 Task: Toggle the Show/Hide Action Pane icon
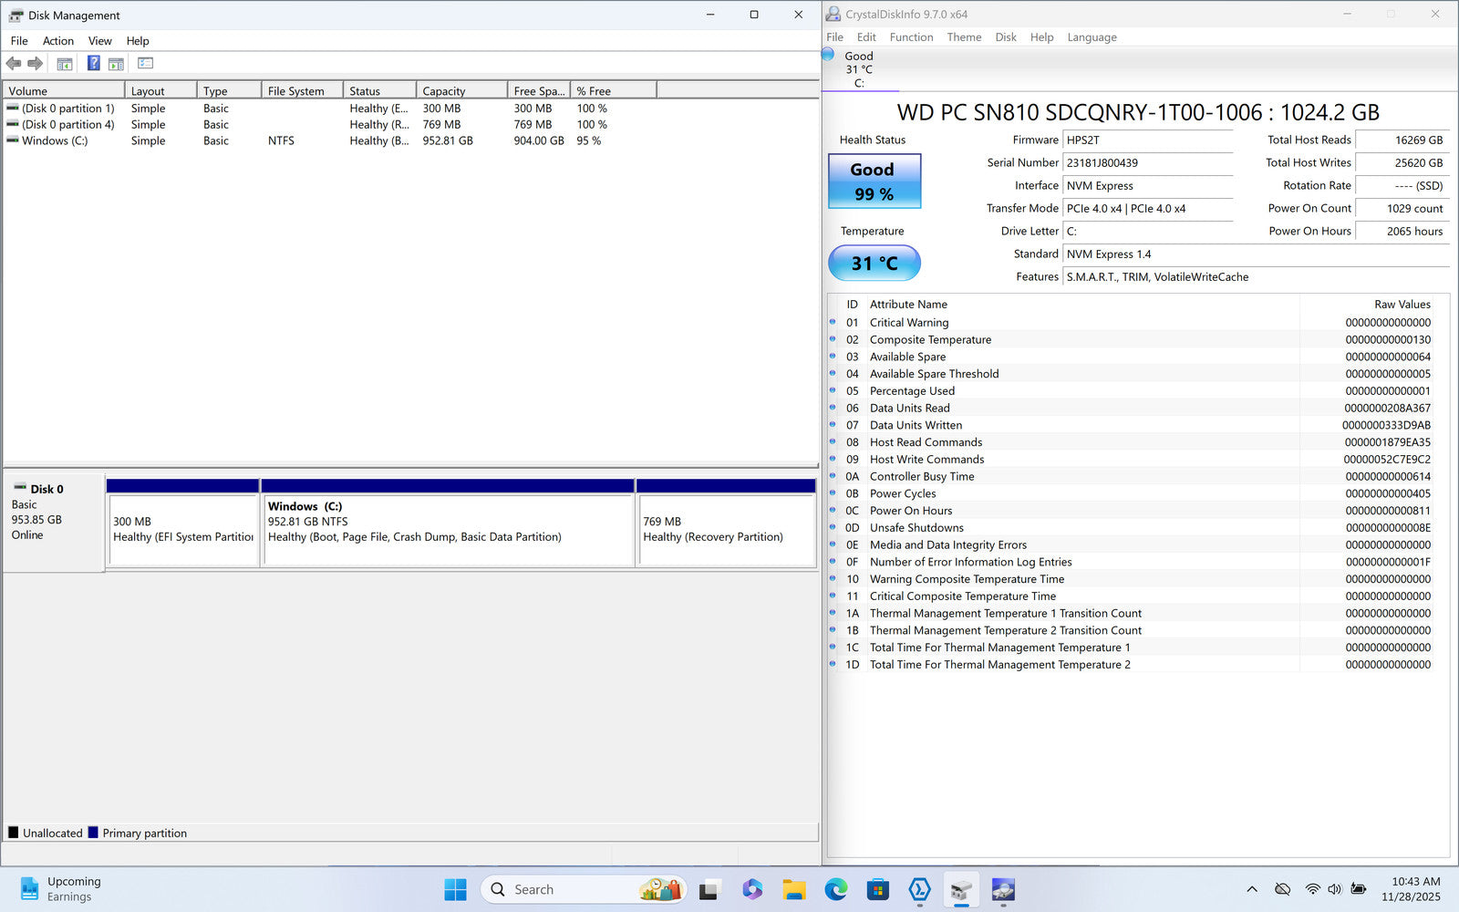[116, 64]
